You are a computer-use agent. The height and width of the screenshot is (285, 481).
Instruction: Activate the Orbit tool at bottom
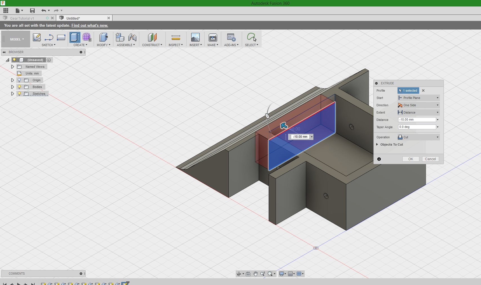tap(239, 273)
